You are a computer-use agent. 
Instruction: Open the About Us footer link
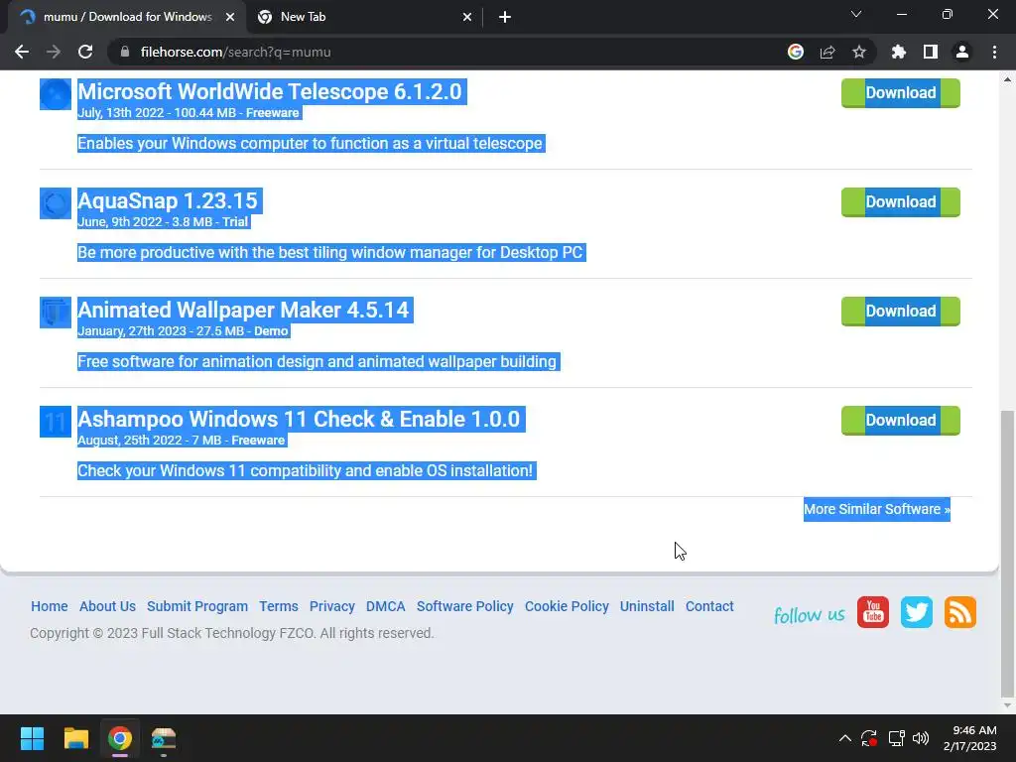(107, 606)
